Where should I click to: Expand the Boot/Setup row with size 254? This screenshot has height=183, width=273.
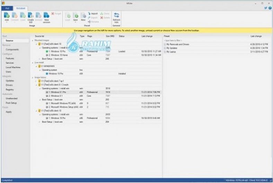pos(40,122)
